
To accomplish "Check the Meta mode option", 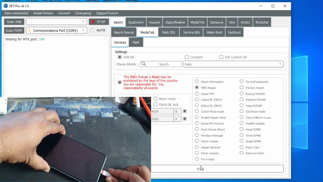I will pyautogui.click(x=155, y=99).
